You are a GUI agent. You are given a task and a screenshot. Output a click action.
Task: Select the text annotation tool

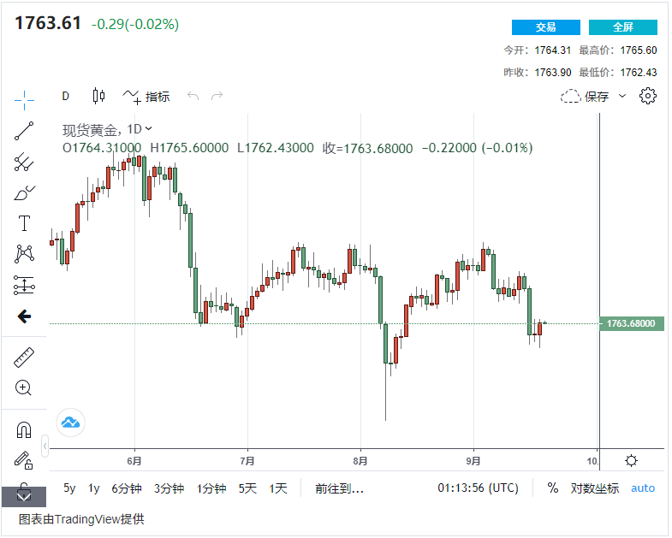tap(24, 224)
